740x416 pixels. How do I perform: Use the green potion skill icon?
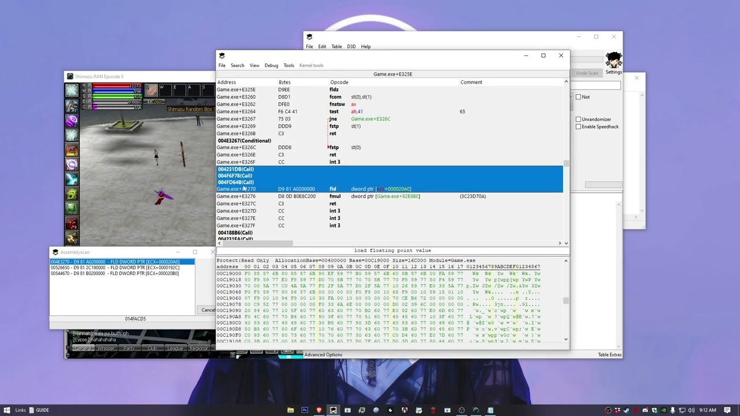tap(72, 209)
